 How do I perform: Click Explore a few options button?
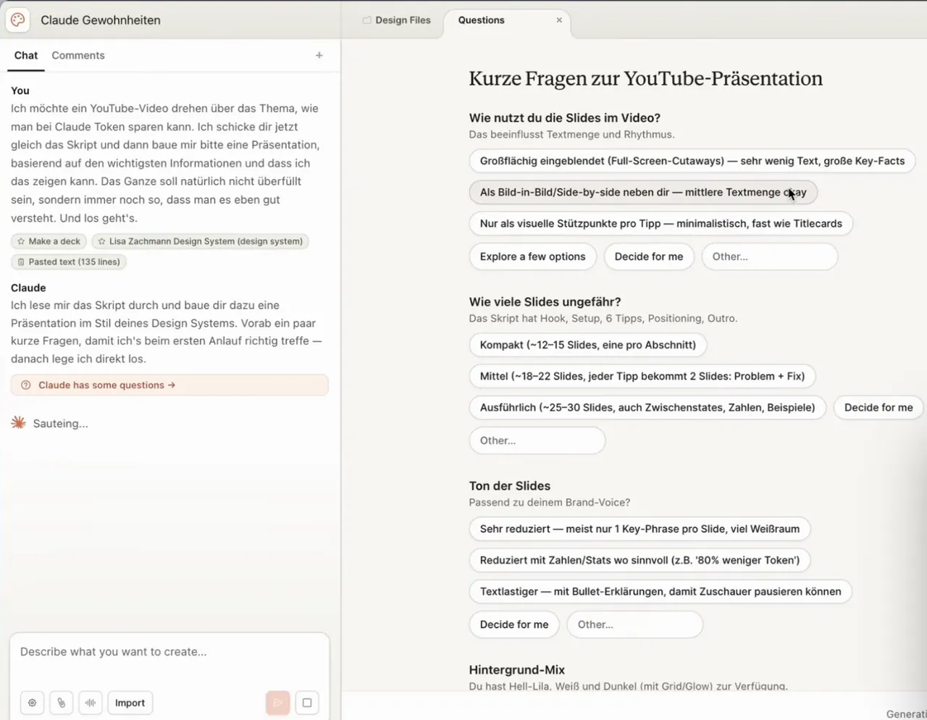pos(533,256)
